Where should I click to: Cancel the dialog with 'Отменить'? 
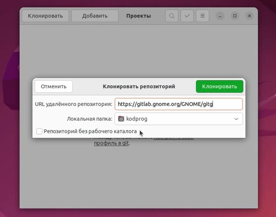[x=54, y=86]
